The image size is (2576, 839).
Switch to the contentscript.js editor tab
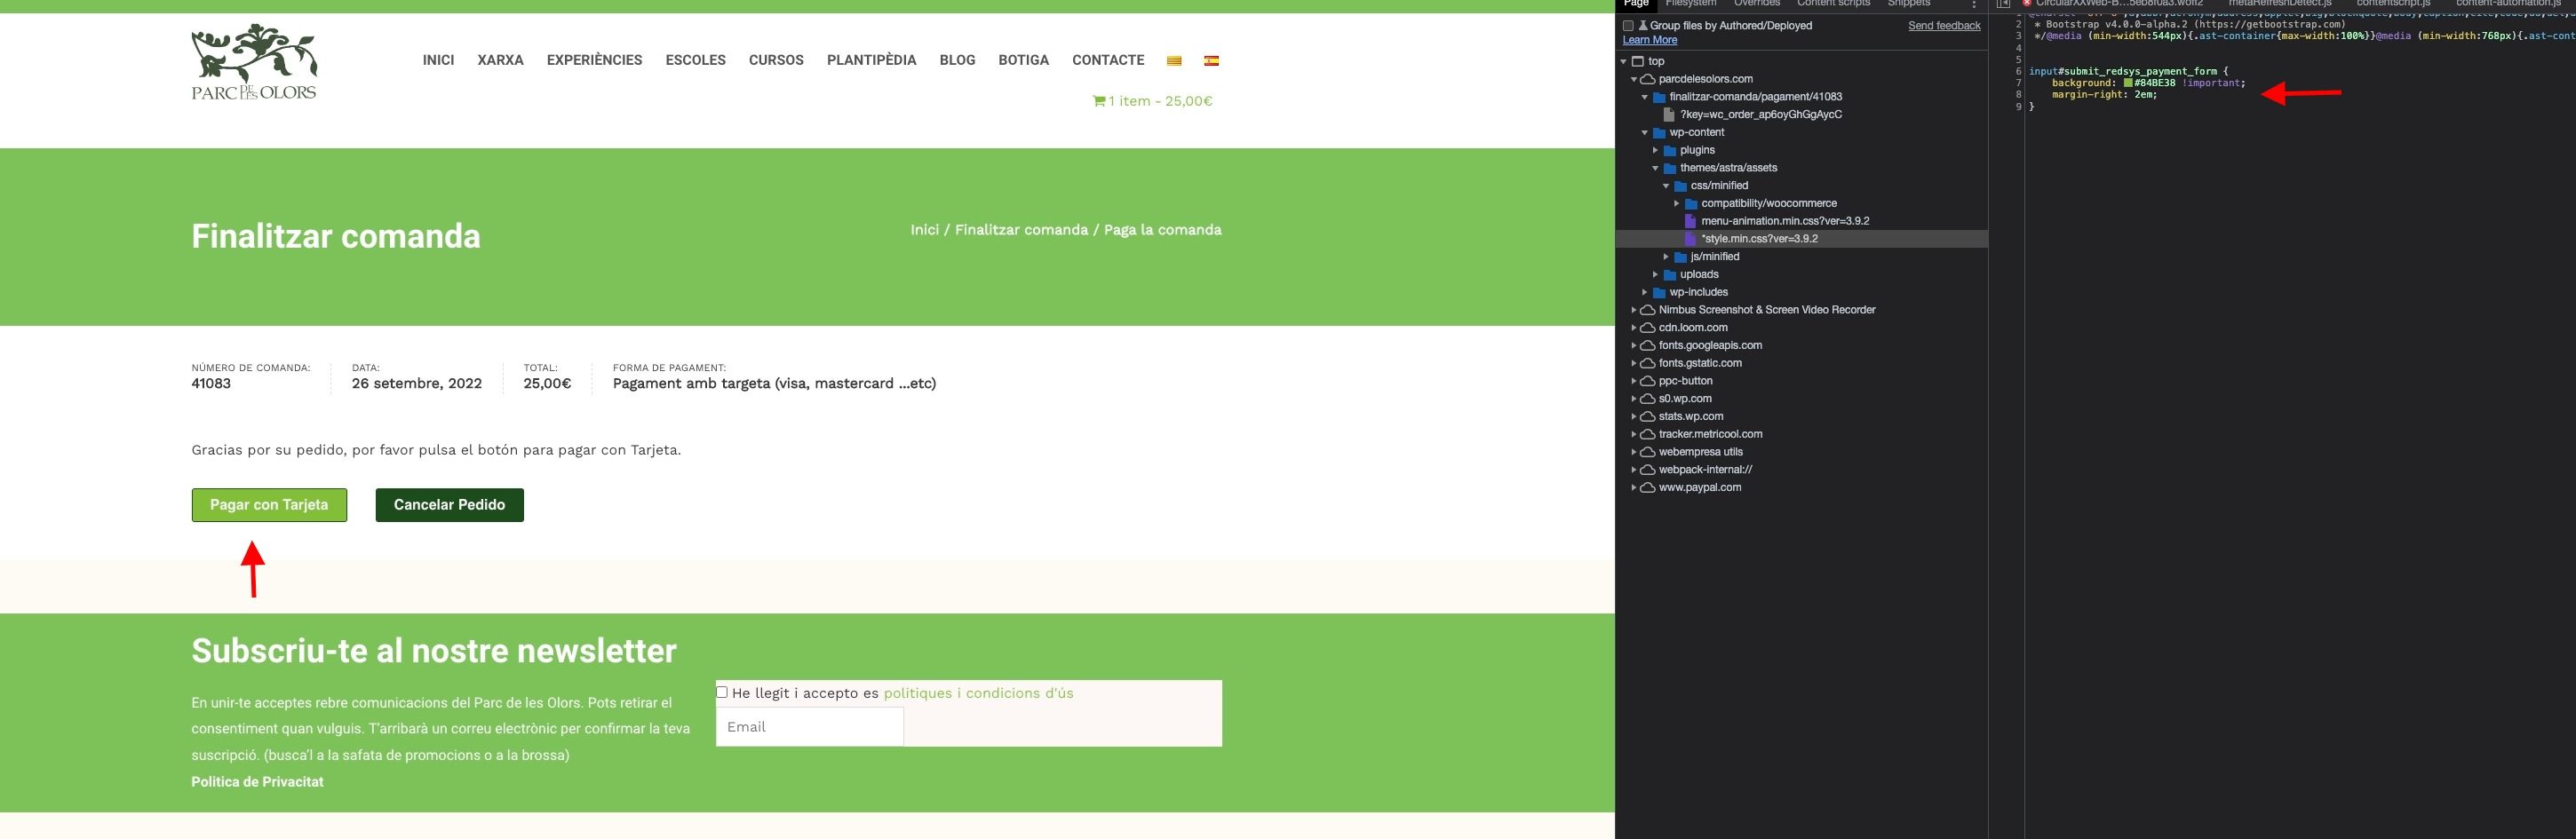tap(2393, 4)
